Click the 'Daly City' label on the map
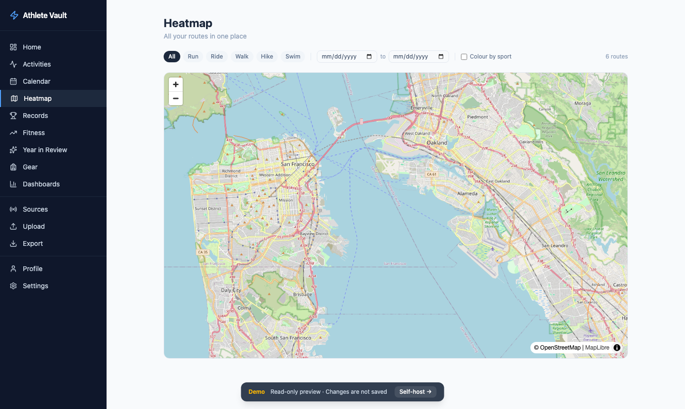The image size is (685, 409). (231, 290)
